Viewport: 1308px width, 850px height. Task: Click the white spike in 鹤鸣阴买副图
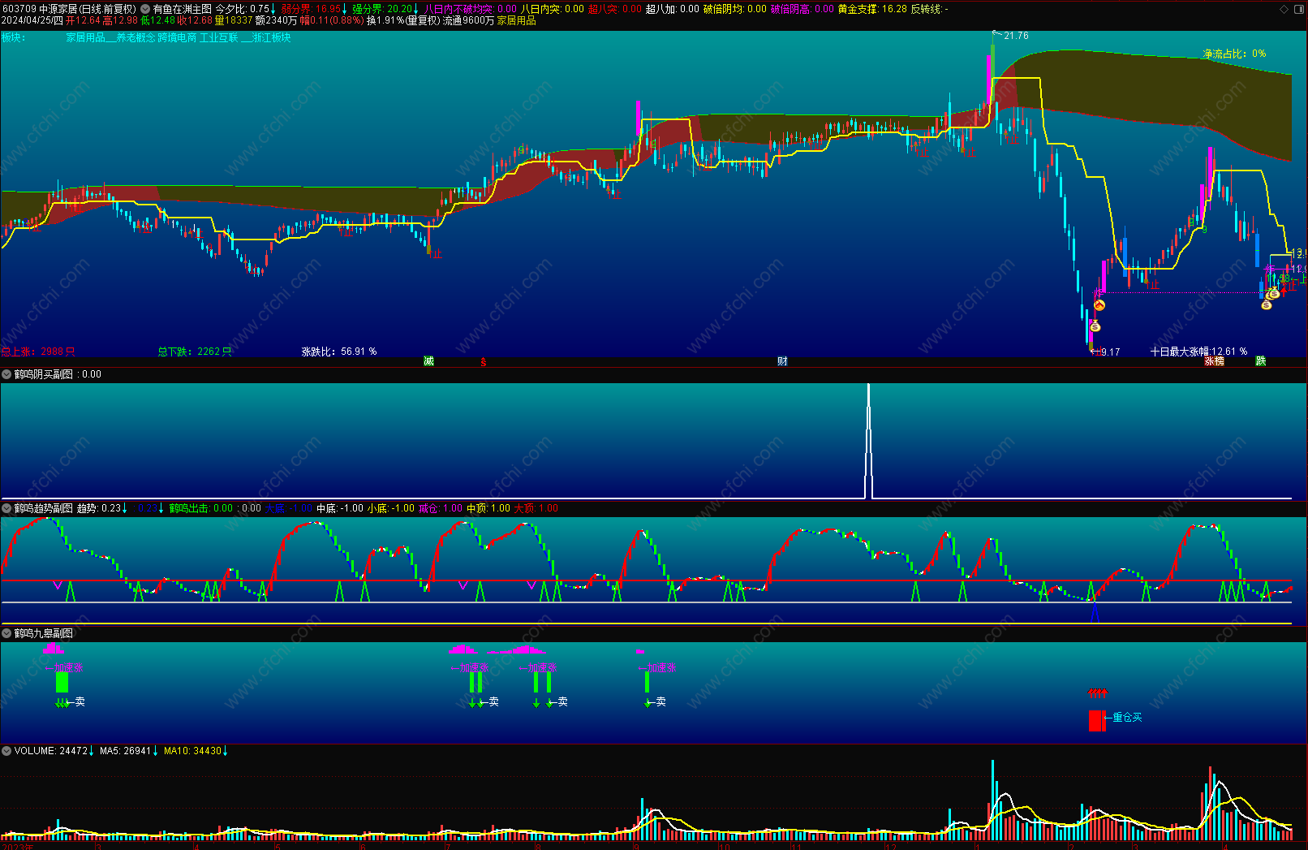(869, 441)
